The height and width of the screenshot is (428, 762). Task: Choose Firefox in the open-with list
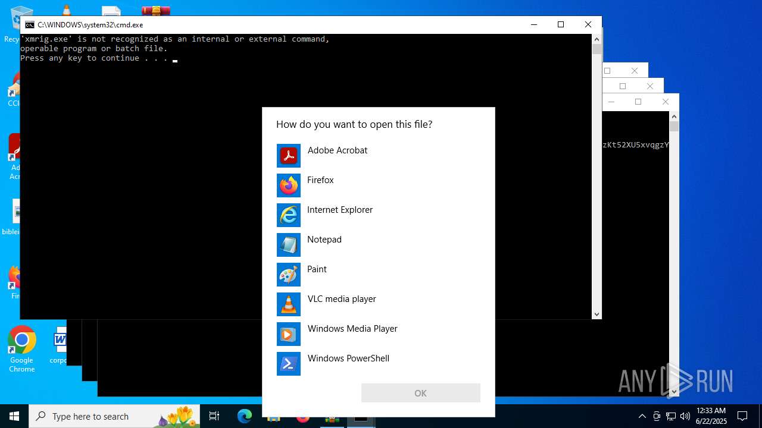click(x=378, y=185)
